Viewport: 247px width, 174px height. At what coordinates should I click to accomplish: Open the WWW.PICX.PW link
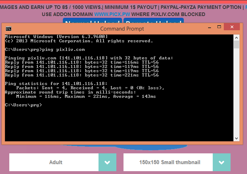(111, 14)
